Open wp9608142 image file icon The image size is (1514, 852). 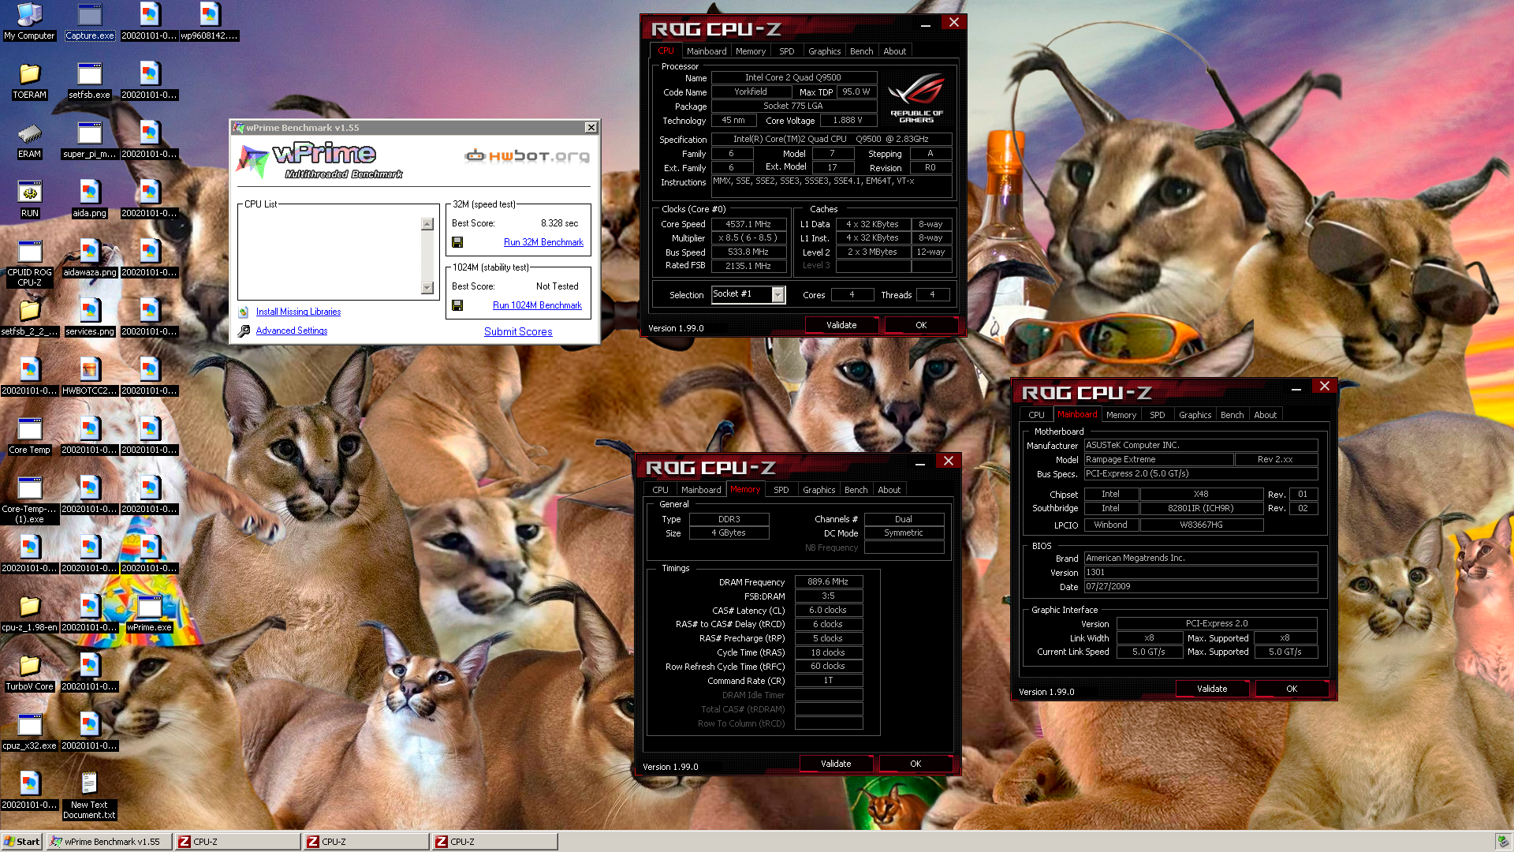(209, 21)
